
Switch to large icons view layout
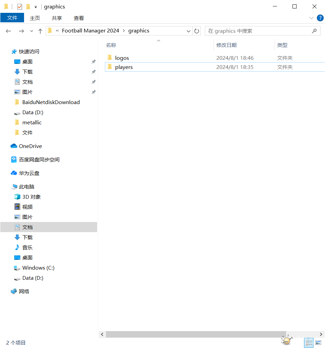318,343
